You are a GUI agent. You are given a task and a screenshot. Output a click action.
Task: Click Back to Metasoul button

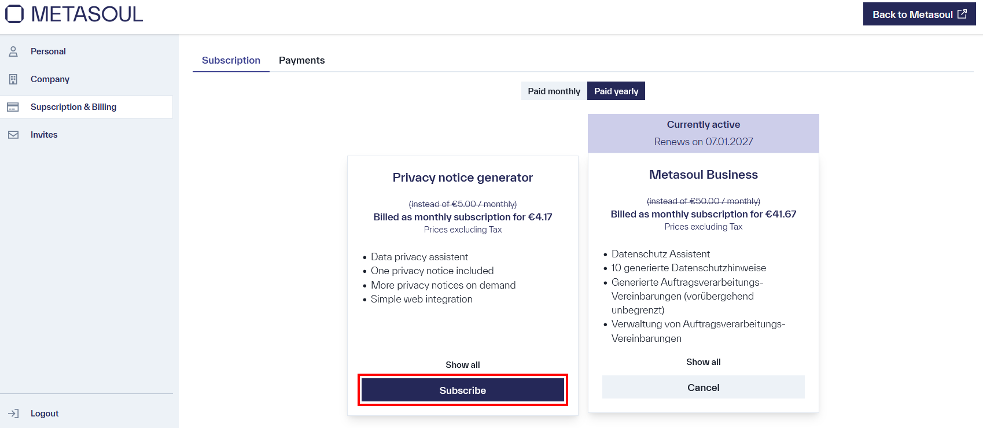[x=919, y=13]
